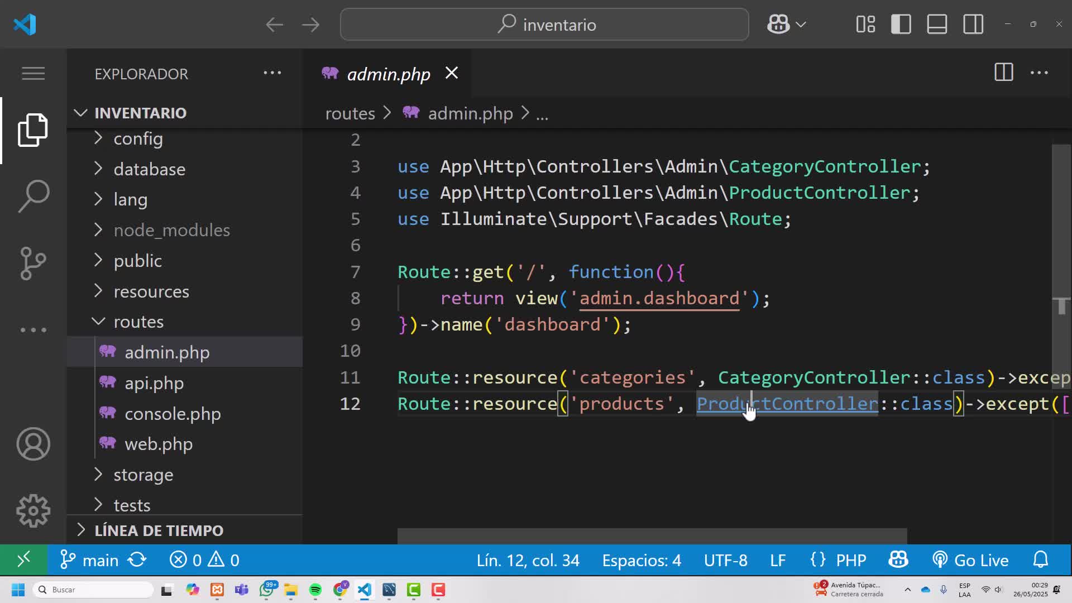Customize layout icon in title bar
This screenshot has width=1072, height=603.
click(x=865, y=25)
